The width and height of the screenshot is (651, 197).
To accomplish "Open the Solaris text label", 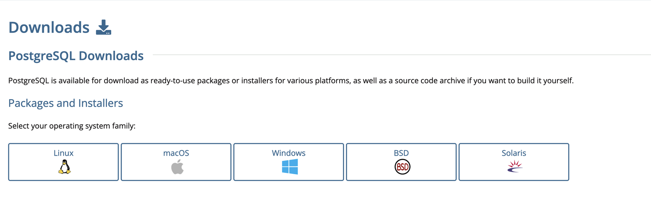I will click(514, 153).
